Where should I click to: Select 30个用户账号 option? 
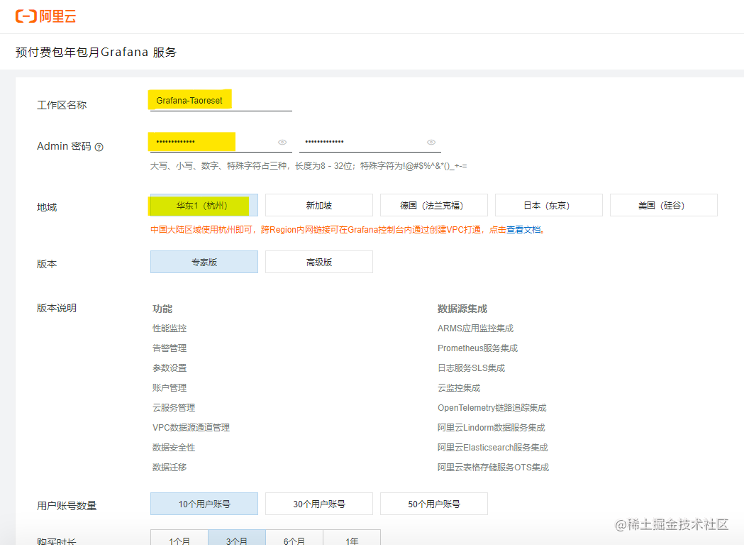tap(319, 504)
